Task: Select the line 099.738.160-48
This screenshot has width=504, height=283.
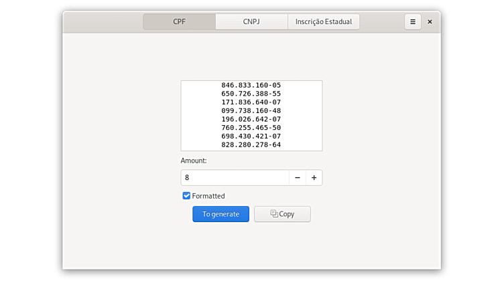Action: pyautogui.click(x=251, y=111)
